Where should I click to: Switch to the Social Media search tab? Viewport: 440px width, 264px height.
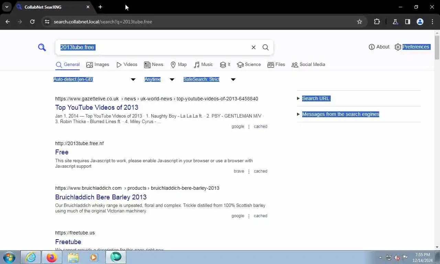point(308,65)
